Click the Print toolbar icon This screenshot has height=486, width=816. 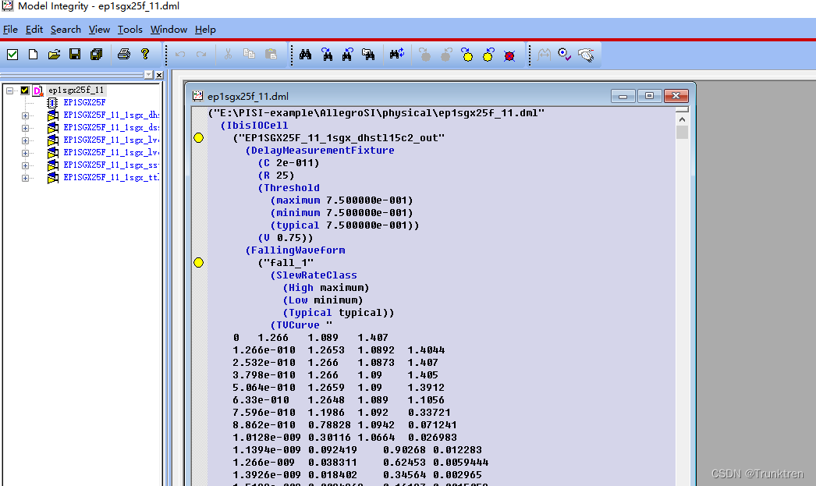(124, 54)
